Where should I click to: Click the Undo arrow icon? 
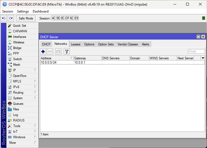tap(4, 18)
